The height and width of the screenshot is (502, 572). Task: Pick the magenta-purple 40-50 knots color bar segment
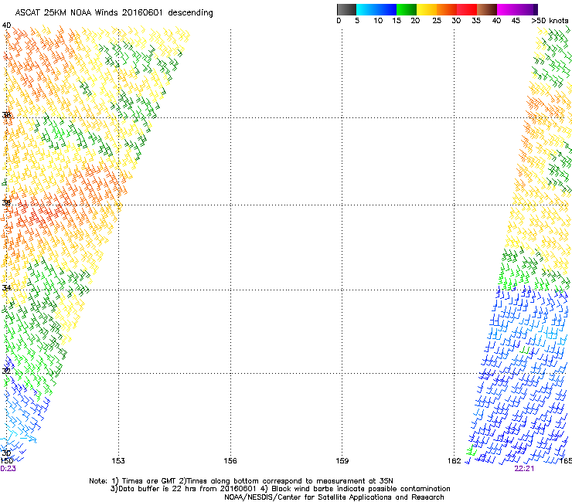pos(517,9)
